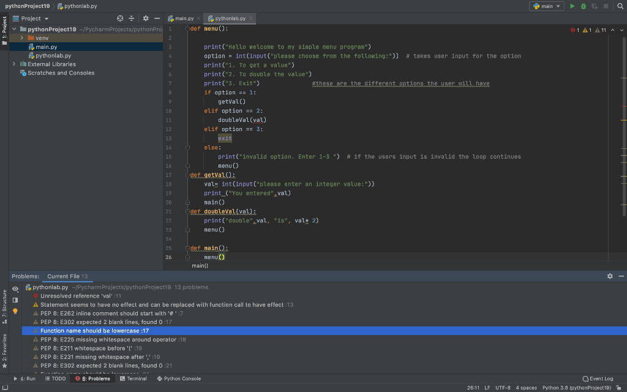Open the Terminal tool window tab
Image resolution: width=627 pixels, height=392 pixels.
(x=133, y=379)
